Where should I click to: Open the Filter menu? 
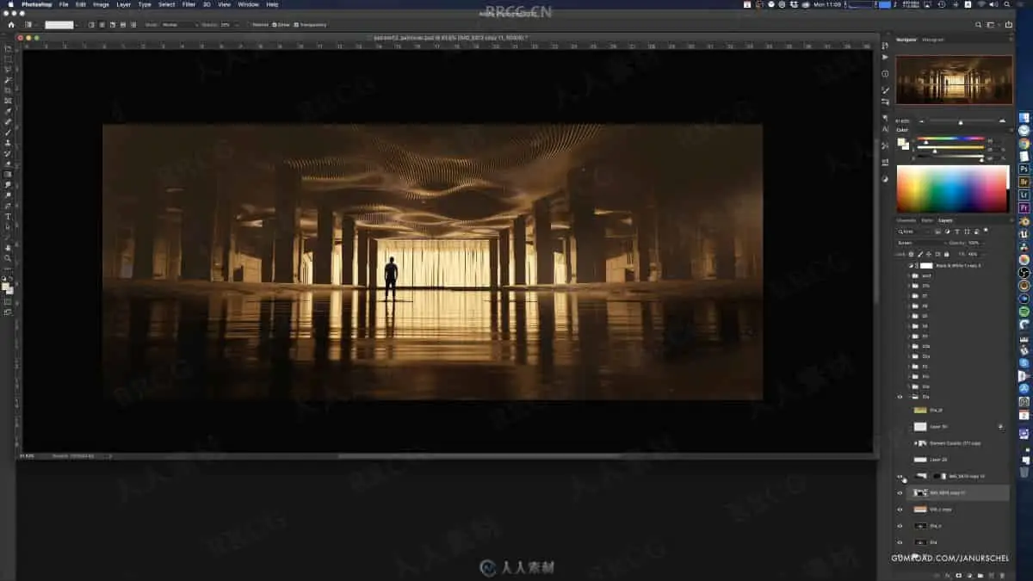189,4
